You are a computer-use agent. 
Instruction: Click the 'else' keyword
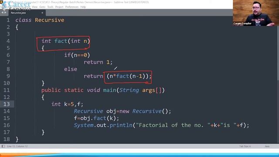click(x=71, y=69)
